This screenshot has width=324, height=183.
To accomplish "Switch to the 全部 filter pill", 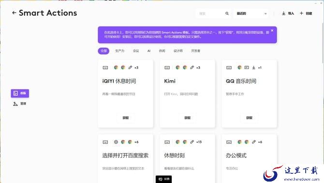I will pos(103,51).
